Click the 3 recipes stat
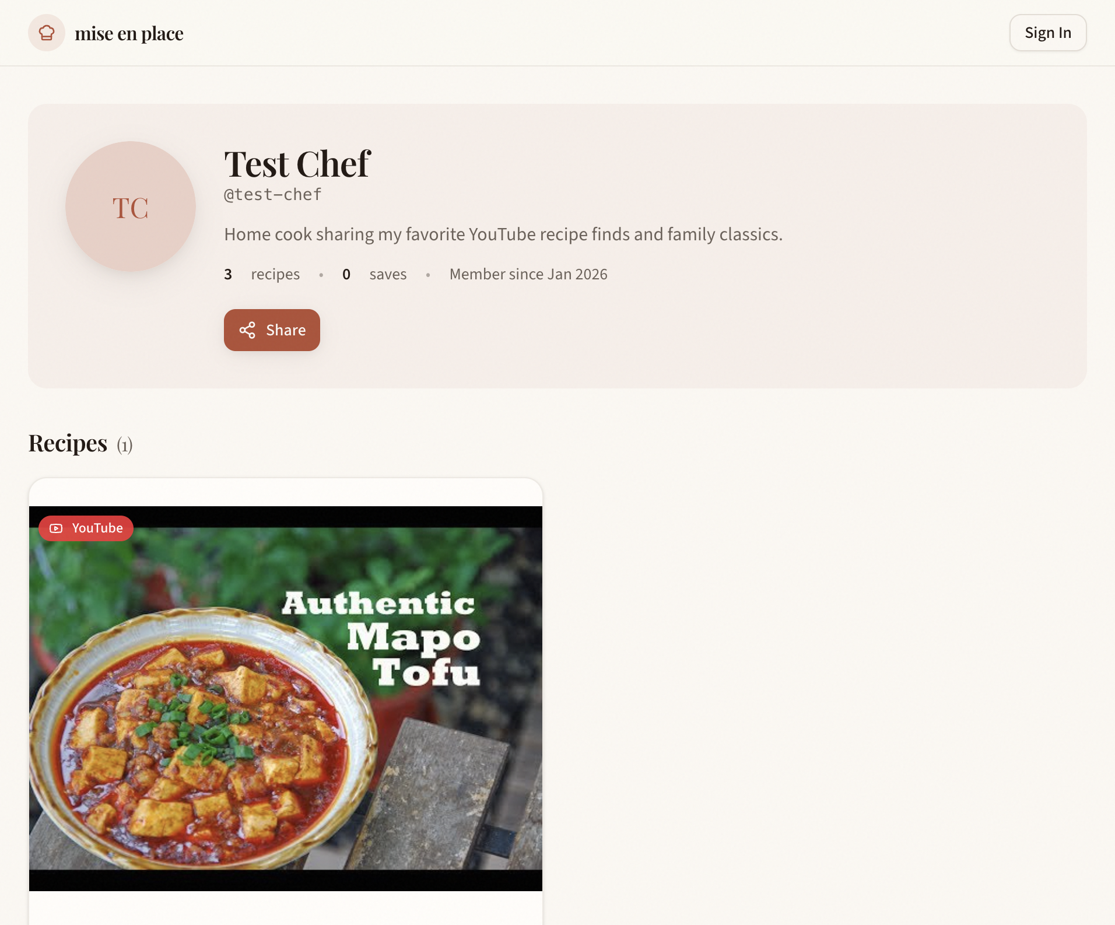The image size is (1115, 925). (x=262, y=274)
